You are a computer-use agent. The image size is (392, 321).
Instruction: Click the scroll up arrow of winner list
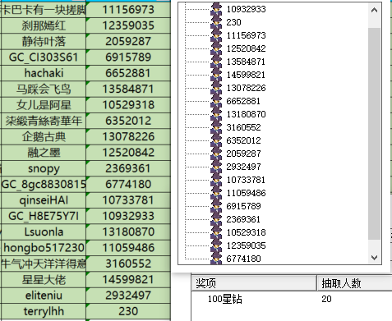pos(374,11)
